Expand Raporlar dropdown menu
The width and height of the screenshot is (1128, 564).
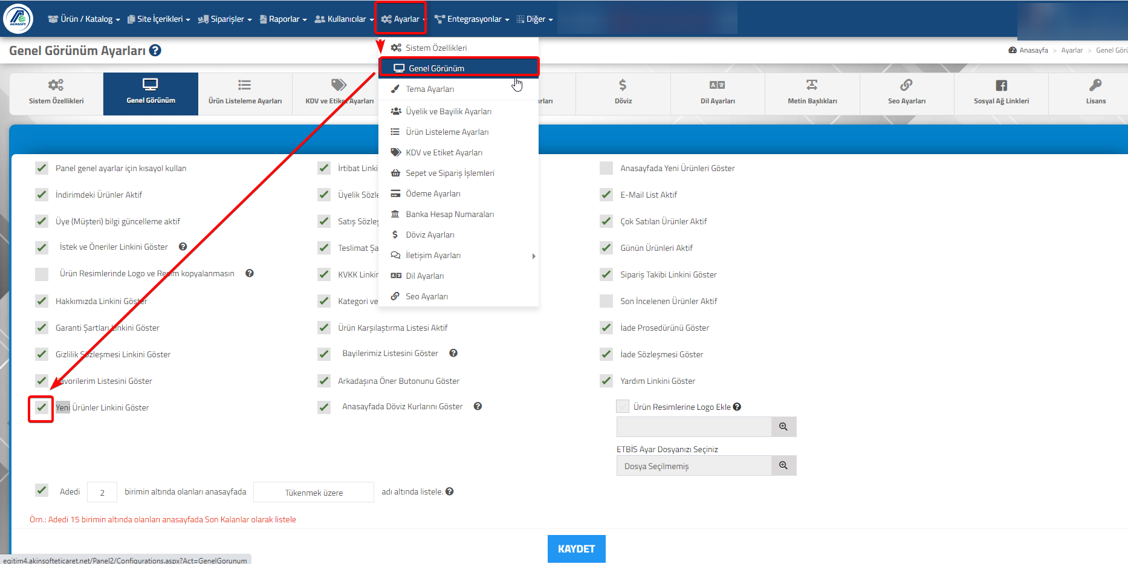[x=283, y=19]
